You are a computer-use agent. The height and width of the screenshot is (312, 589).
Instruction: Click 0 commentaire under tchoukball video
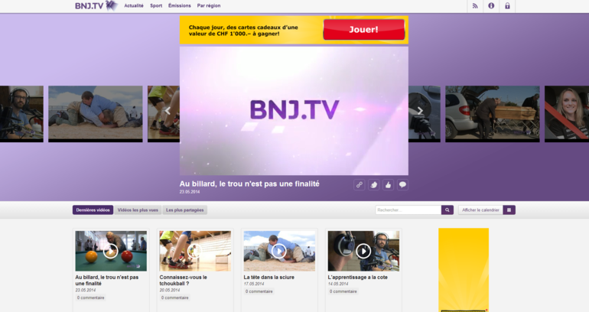click(174, 297)
